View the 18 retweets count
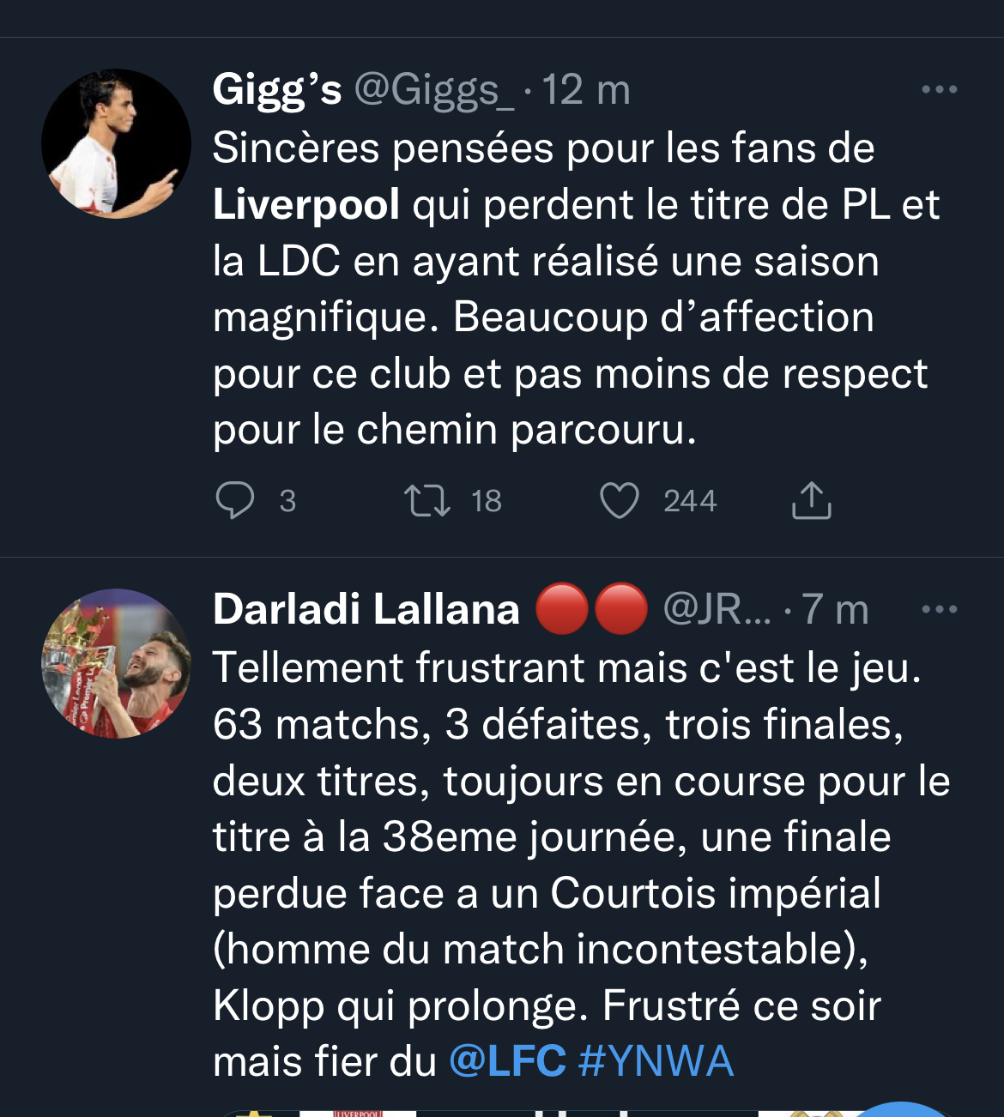This screenshot has height=1117, width=1004. pyautogui.click(x=487, y=501)
